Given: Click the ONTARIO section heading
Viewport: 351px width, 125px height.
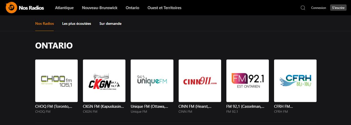Looking at the screenshot, I should pos(54,46).
